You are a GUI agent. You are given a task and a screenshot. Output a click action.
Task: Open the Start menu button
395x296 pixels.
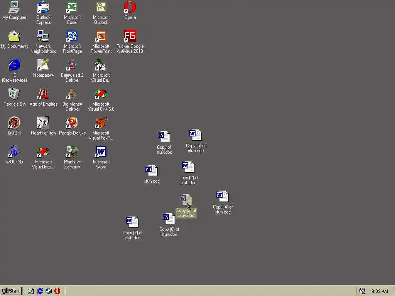point(11,291)
